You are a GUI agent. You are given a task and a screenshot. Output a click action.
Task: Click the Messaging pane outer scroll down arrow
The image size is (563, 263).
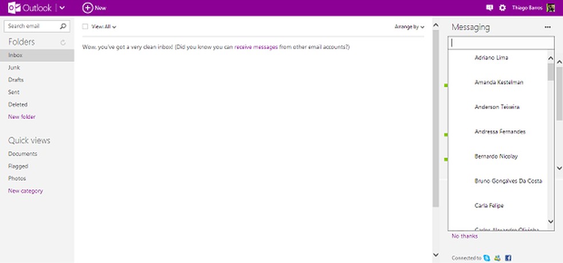tap(560, 168)
